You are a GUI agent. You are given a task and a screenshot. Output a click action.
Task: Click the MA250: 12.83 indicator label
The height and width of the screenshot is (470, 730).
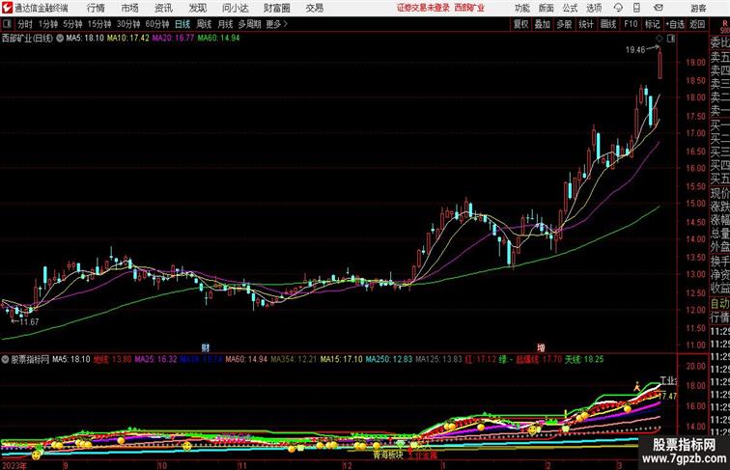[x=389, y=359]
